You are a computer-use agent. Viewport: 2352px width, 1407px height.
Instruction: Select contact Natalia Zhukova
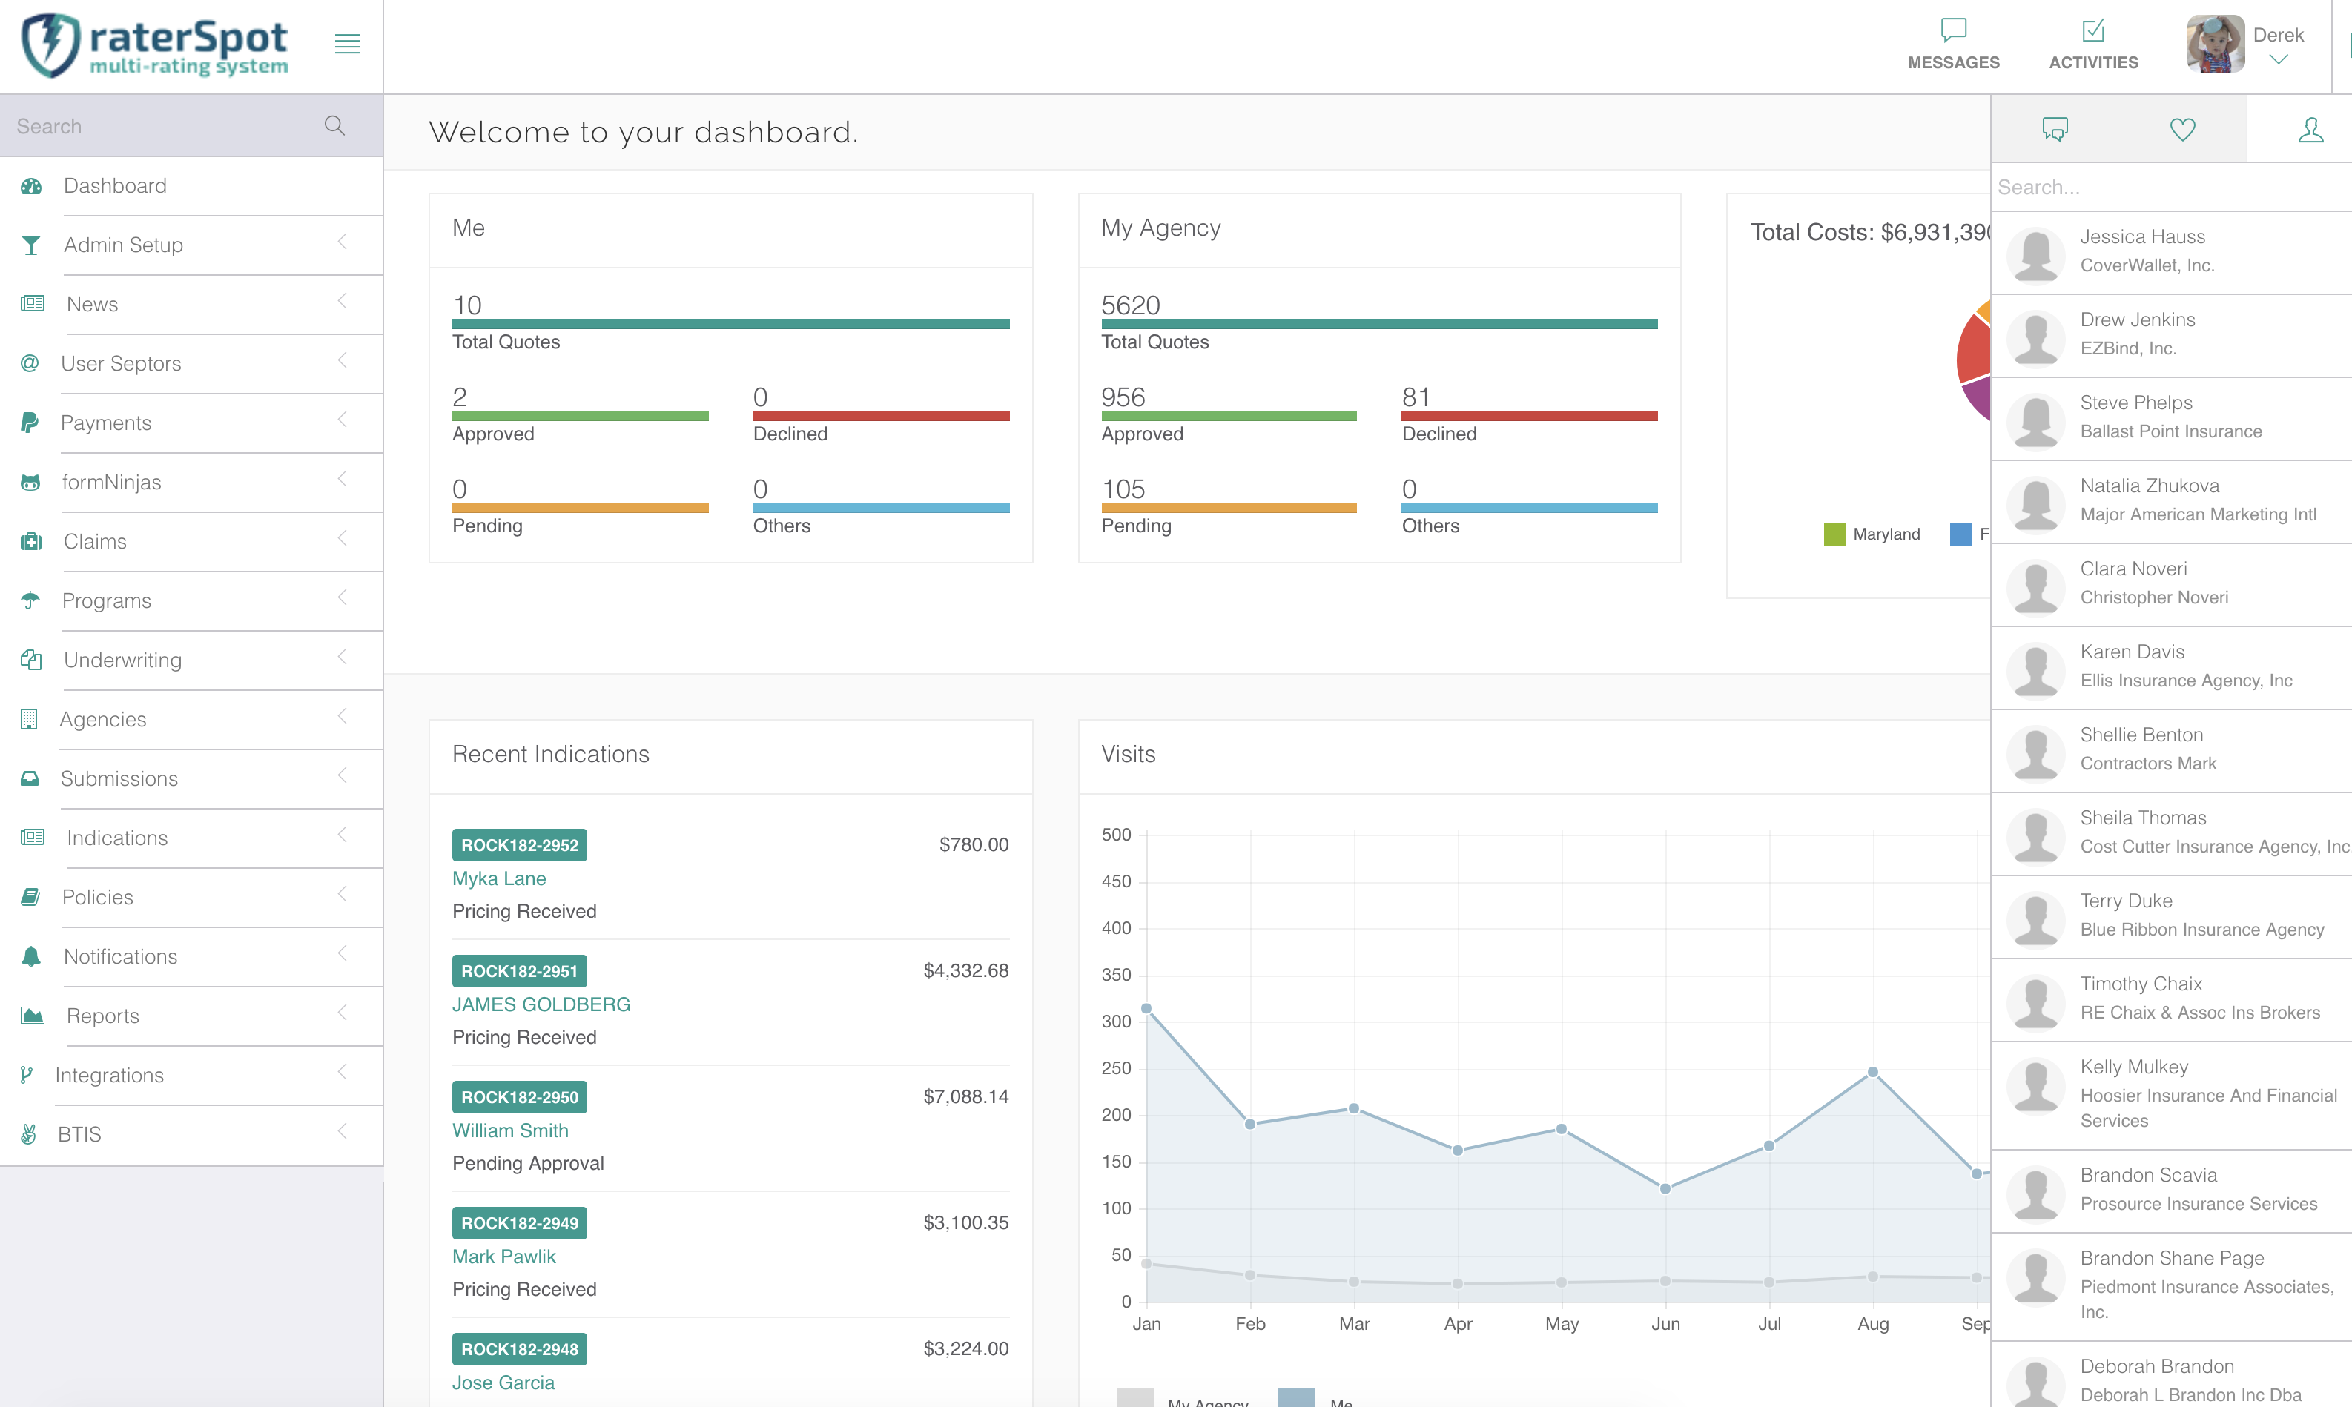pos(2171,502)
